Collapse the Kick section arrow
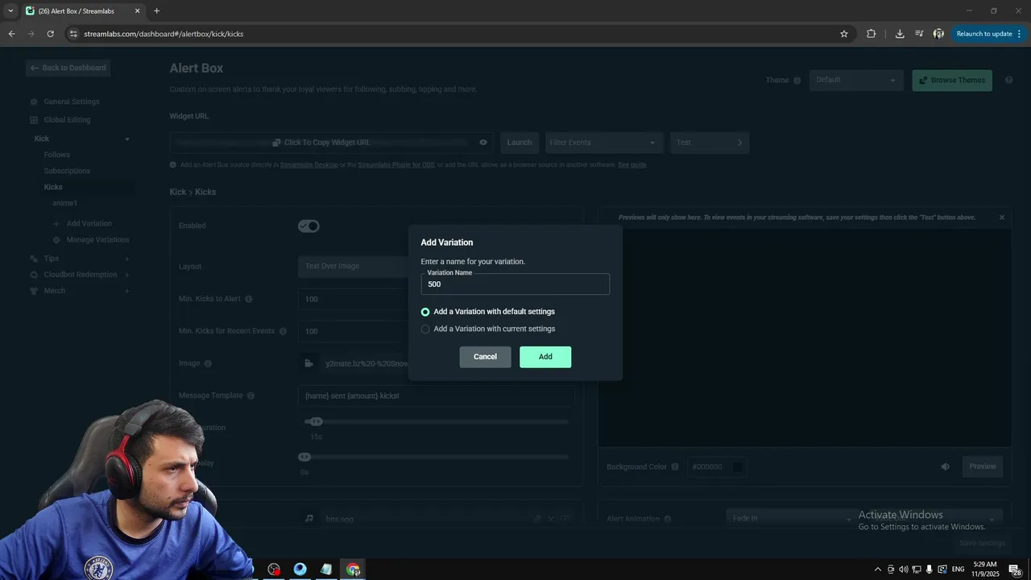This screenshot has width=1031, height=580. point(127,139)
